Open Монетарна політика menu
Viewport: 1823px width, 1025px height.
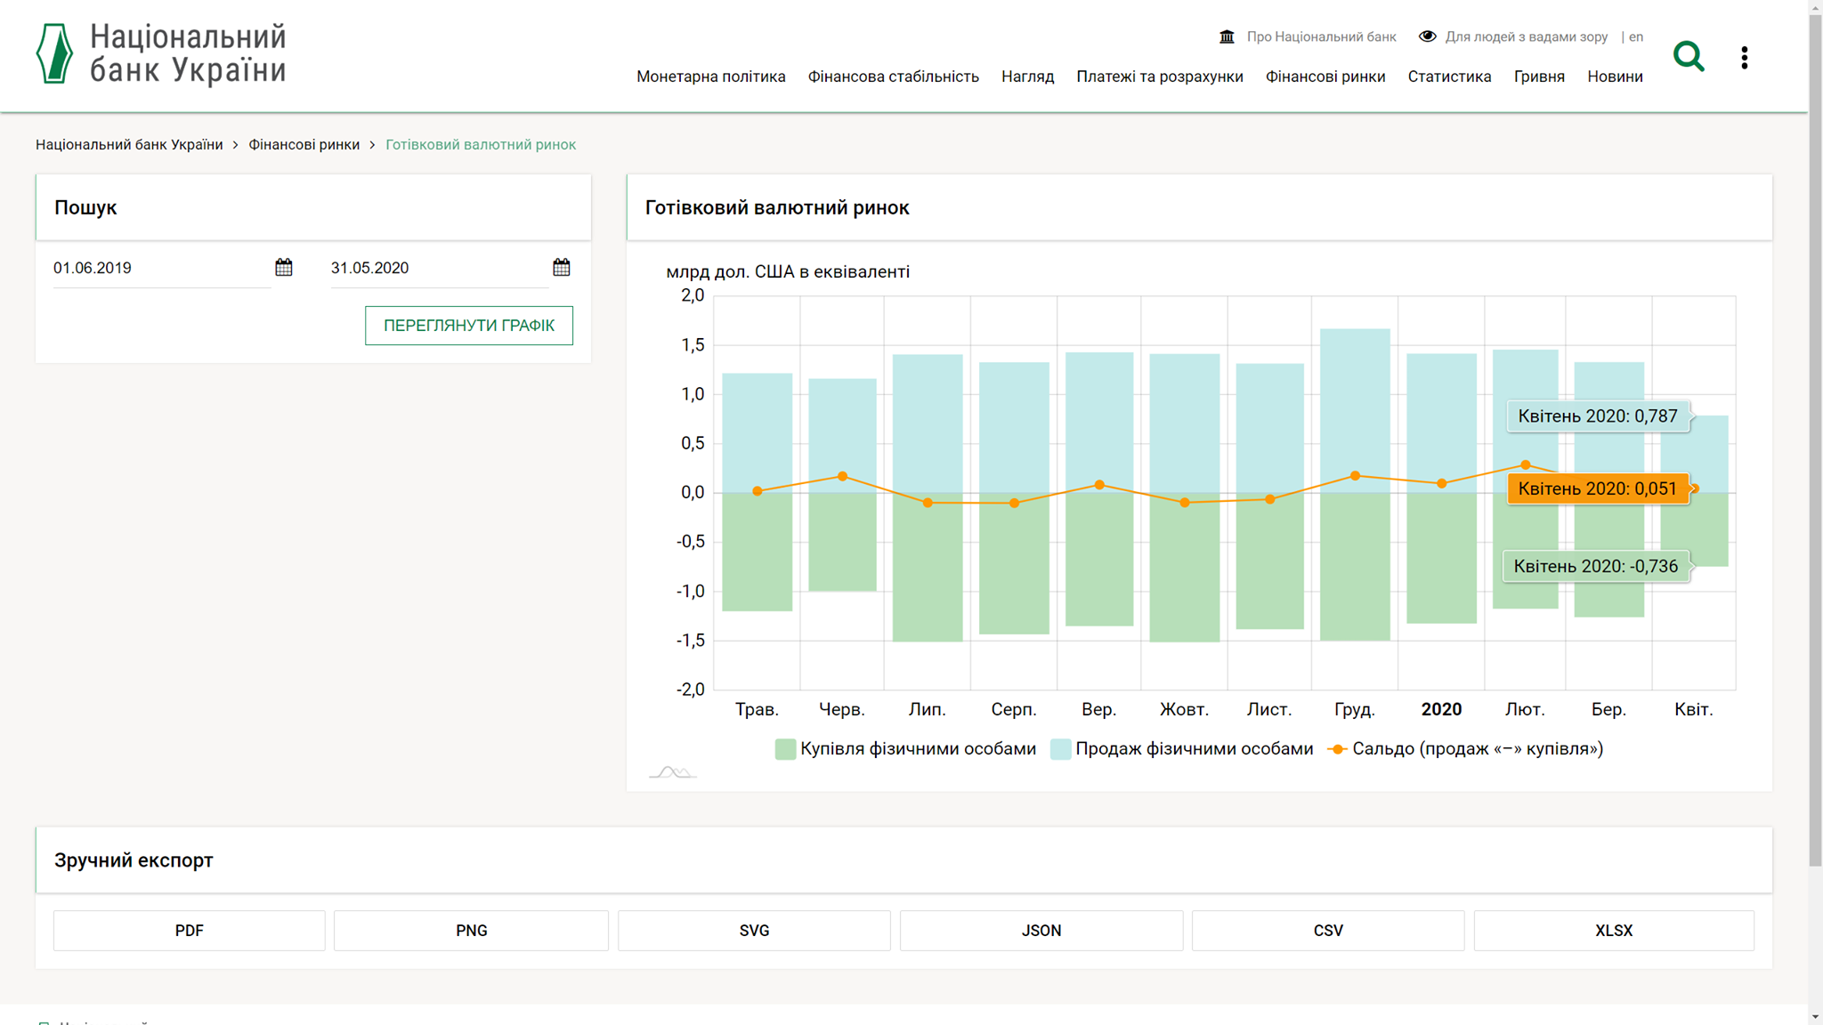coord(710,77)
